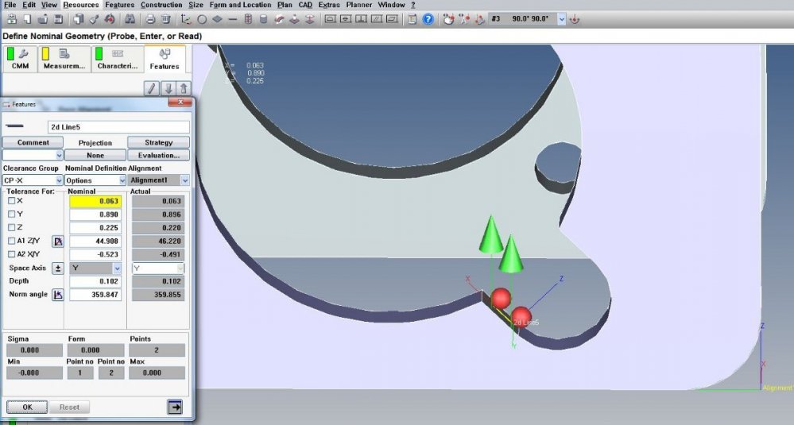Click the yellow nominal X value field
The width and height of the screenshot is (794, 425).
pos(95,201)
